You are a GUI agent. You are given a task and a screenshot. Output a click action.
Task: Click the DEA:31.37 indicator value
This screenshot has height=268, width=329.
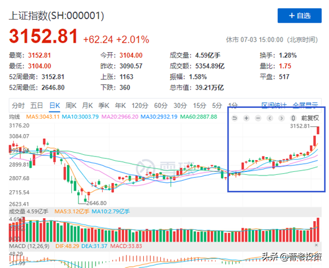coord(94,246)
